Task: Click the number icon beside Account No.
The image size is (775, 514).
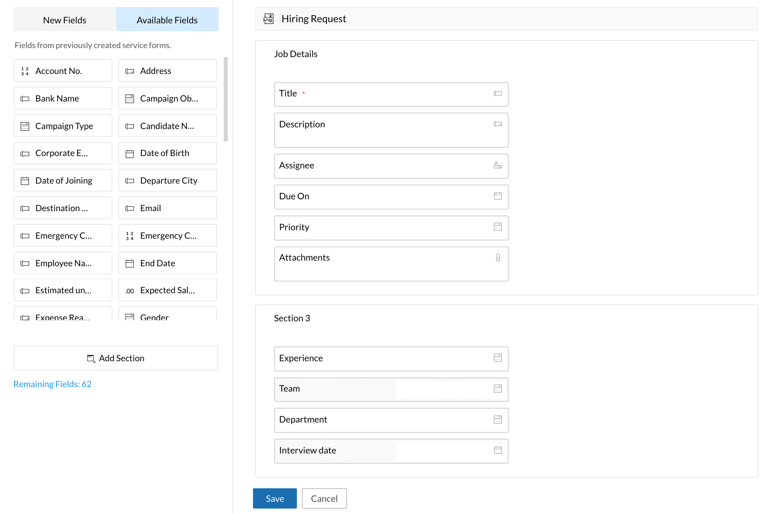Action: pos(25,71)
